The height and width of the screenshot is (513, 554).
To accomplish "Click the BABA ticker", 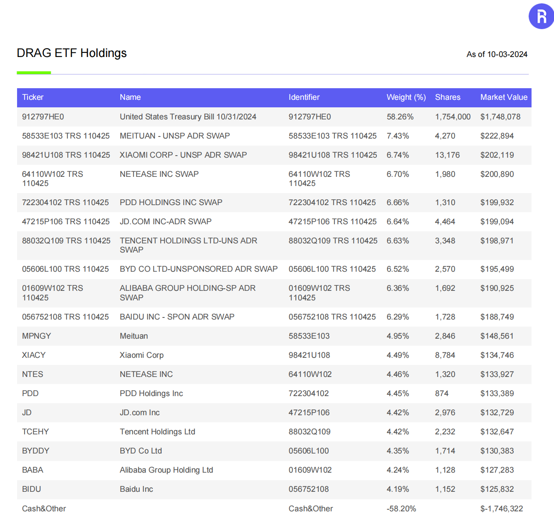I will tap(32, 470).
